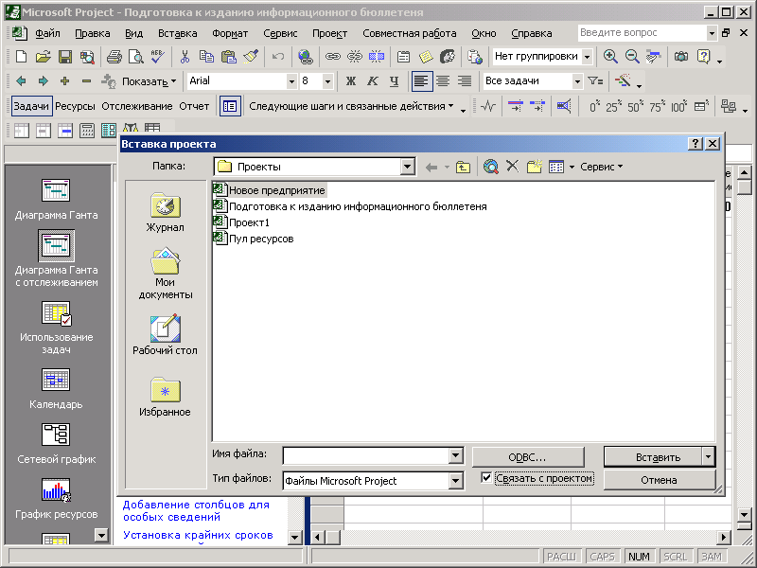The width and height of the screenshot is (757, 568).
Task: Click the Ресурсы guide button
Action: coord(75,106)
